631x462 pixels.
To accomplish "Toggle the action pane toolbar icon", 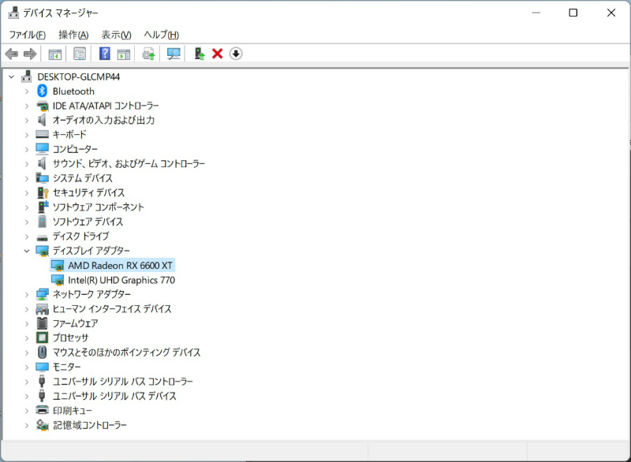I will coord(124,54).
